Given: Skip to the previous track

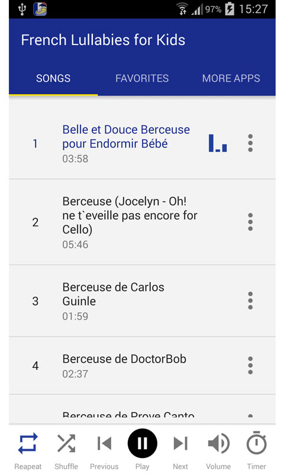Looking at the screenshot, I should (104, 443).
